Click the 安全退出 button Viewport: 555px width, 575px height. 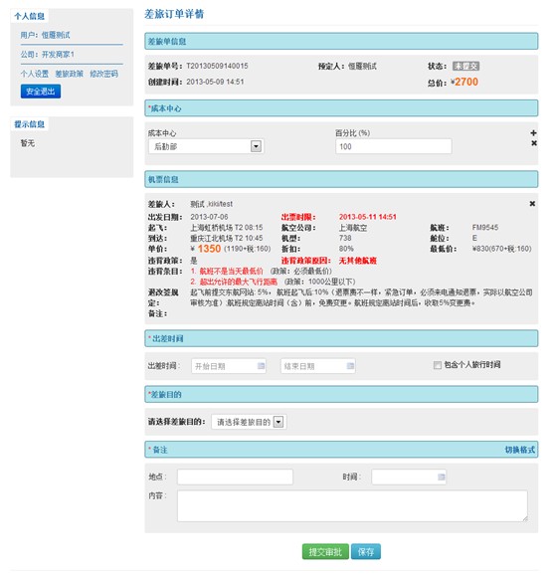click(41, 92)
